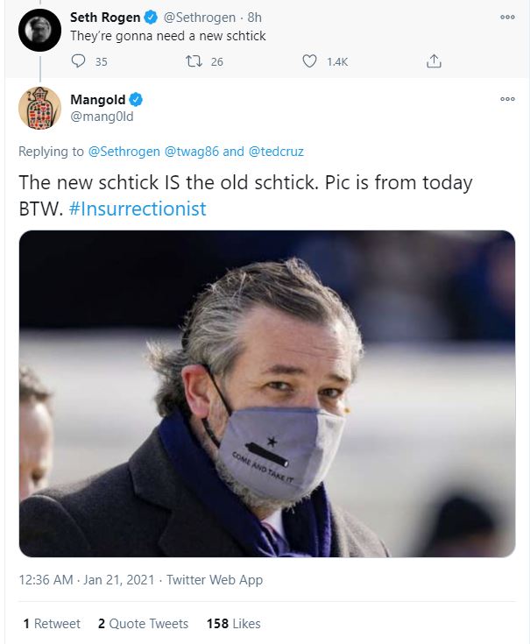The width and height of the screenshot is (530, 644).
Task: View who made the 1 Retweet
Action: (x=52, y=624)
